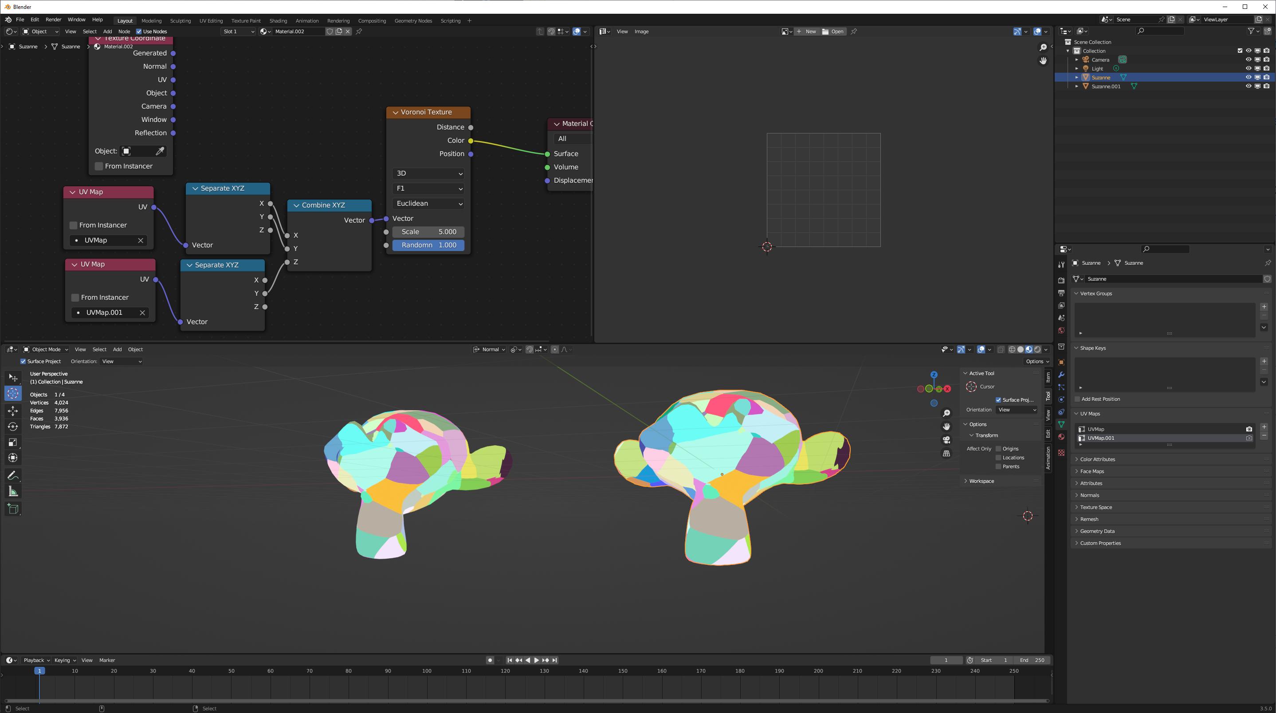
Task: Hide Suzanne.001 in outliner viewport
Action: [1248, 86]
